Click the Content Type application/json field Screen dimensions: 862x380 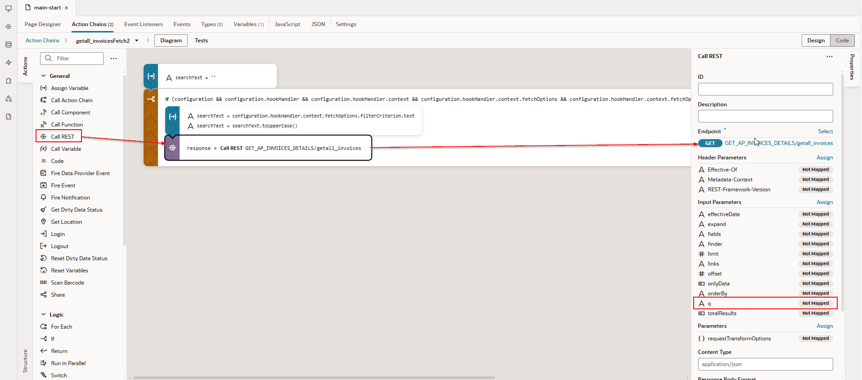(765, 364)
